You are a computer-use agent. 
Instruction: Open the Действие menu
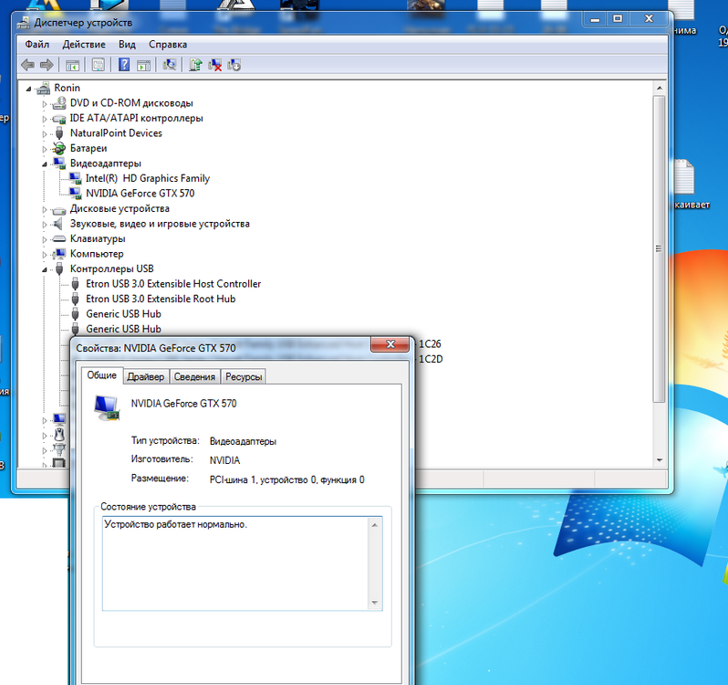pyautogui.click(x=84, y=45)
